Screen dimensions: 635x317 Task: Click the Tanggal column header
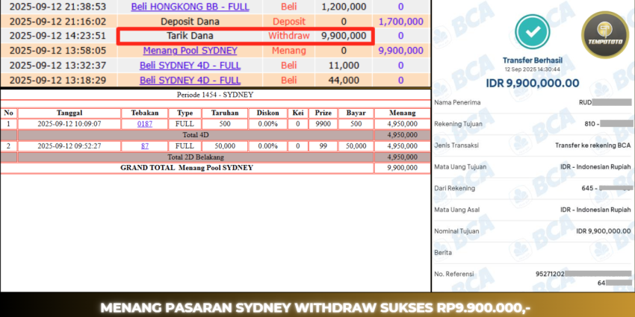69,113
